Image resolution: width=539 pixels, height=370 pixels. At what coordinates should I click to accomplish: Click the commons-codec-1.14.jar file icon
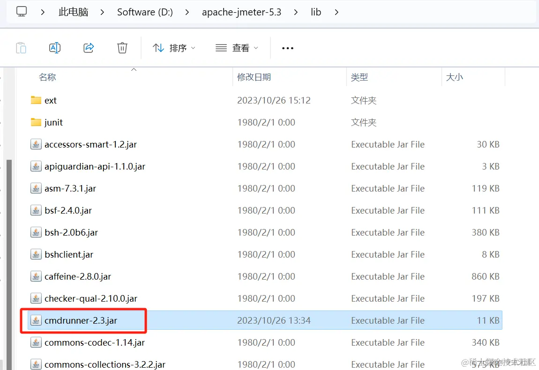[x=36, y=342]
